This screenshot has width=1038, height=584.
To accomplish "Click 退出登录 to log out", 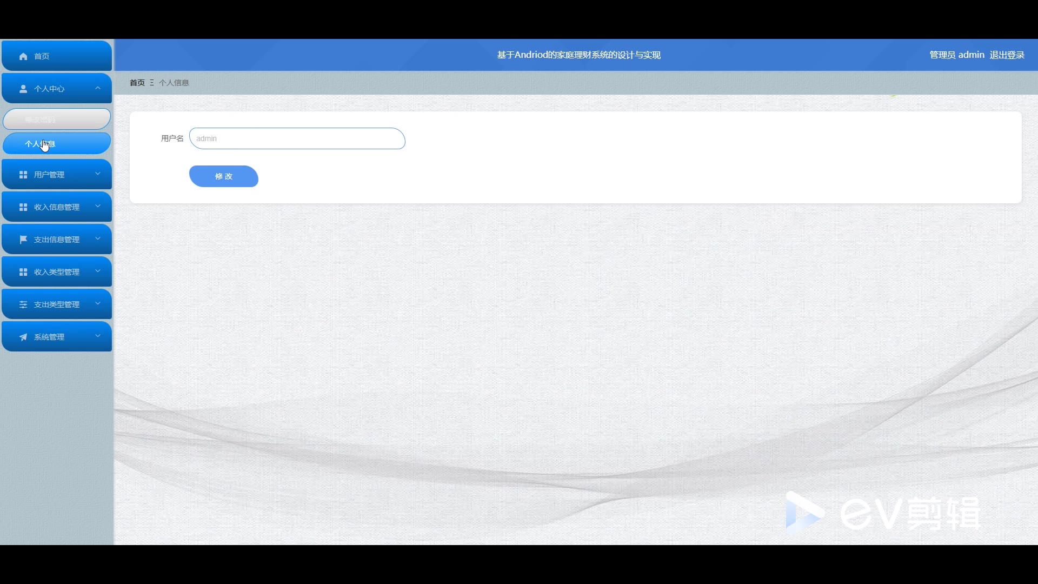I will [x=1007, y=55].
